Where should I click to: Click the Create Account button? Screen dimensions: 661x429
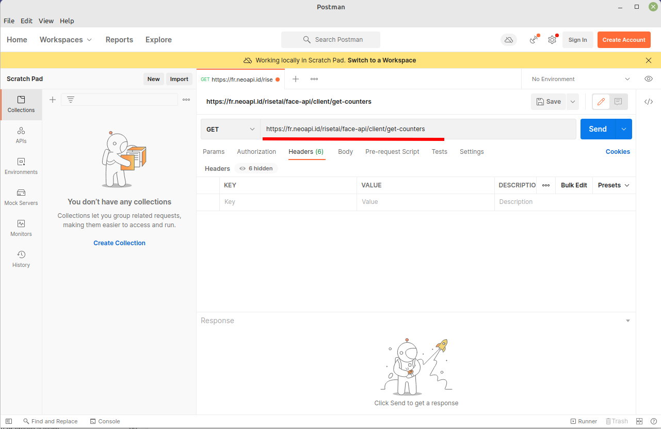[x=624, y=40]
